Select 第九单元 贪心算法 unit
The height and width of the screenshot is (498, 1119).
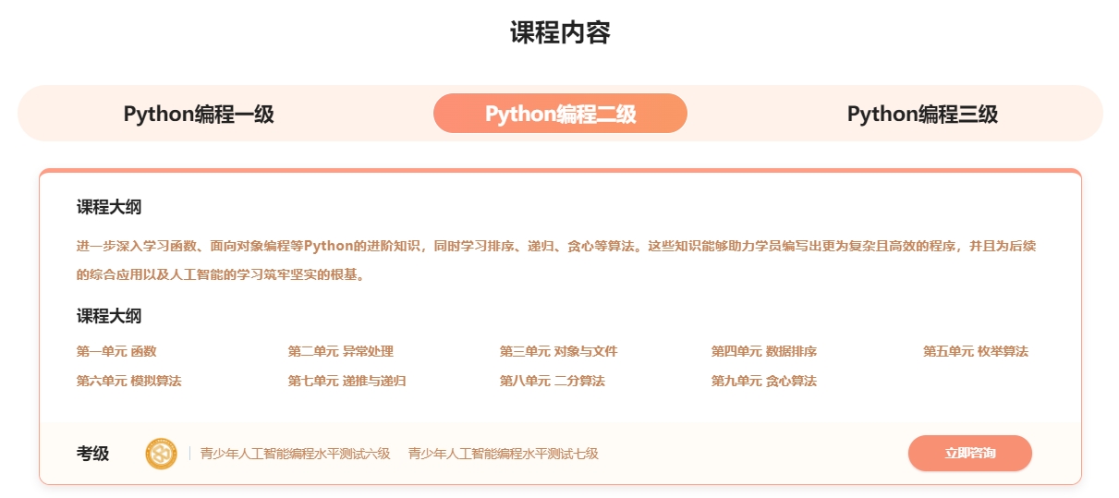(x=763, y=381)
